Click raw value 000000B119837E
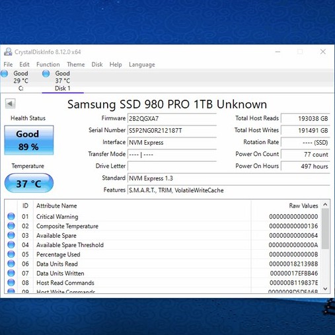 tap(294, 283)
